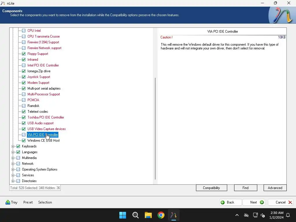Image resolution: width=296 pixels, height=222 pixels.
Task: Expand the Services tree node
Action: point(13,175)
